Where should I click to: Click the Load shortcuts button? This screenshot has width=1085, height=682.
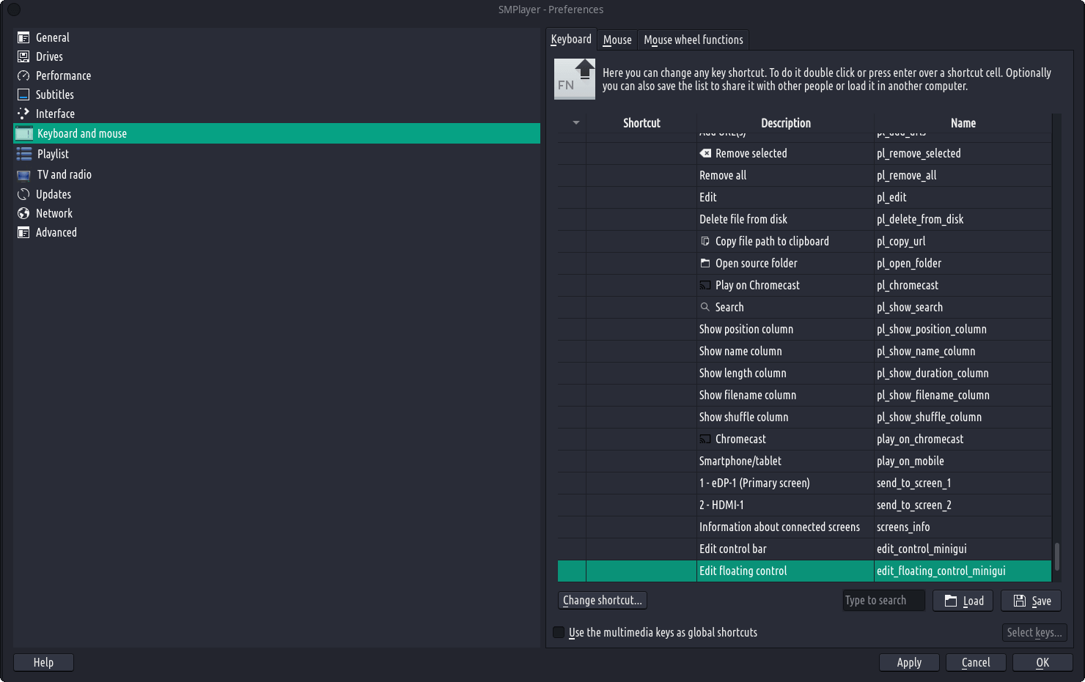(963, 601)
